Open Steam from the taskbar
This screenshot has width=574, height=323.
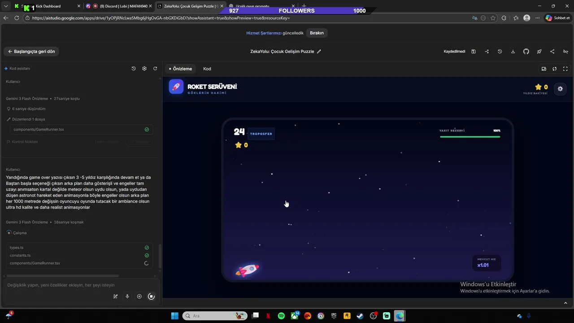tap(360, 316)
